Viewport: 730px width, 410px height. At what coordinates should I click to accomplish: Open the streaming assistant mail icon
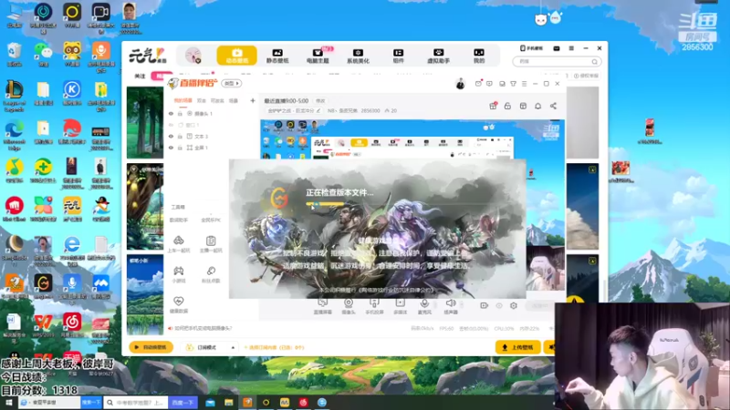coord(478,84)
